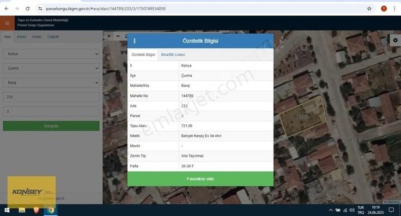401x216 pixels.
Task: Zoom out the map with minus button
Action: point(118,36)
